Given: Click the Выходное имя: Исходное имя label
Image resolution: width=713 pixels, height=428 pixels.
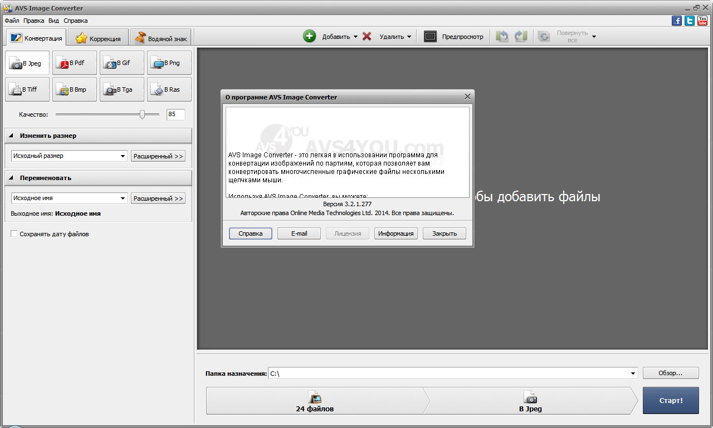Looking at the screenshot, I should click(x=56, y=213).
